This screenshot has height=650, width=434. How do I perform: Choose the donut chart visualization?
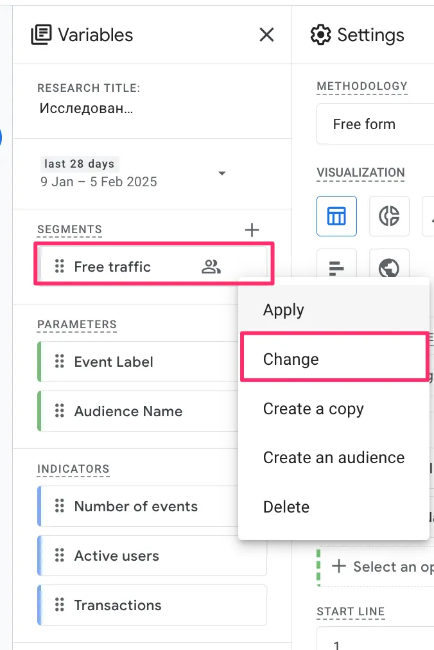[x=389, y=216]
